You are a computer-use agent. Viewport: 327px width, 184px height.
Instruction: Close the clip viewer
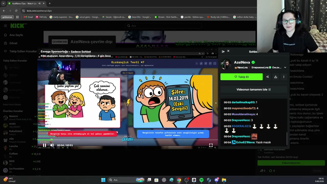228,51
